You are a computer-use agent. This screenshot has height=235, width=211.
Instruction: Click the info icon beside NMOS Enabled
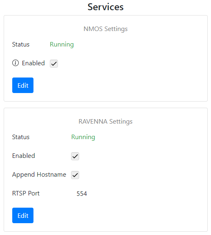point(16,63)
